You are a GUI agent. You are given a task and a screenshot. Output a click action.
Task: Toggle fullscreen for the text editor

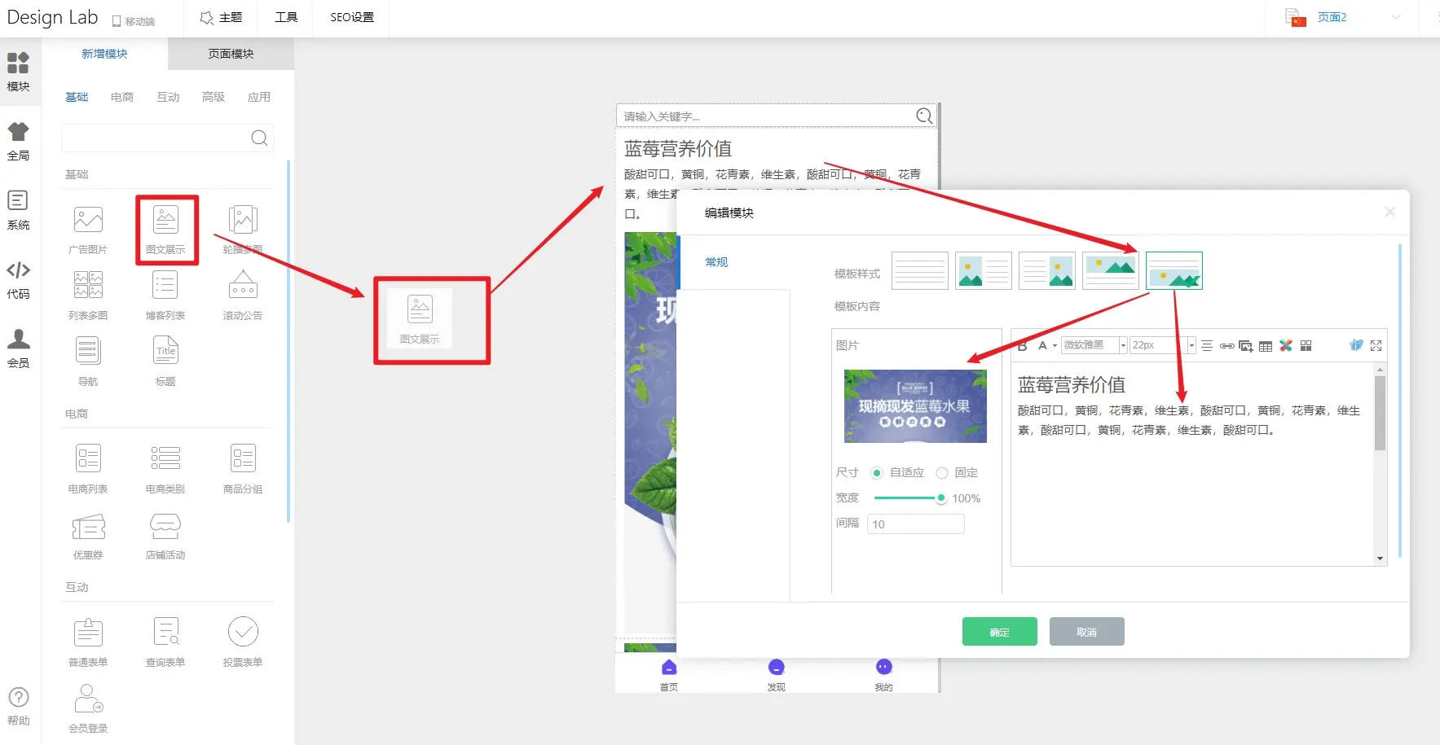pyautogui.click(x=1376, y=346)
